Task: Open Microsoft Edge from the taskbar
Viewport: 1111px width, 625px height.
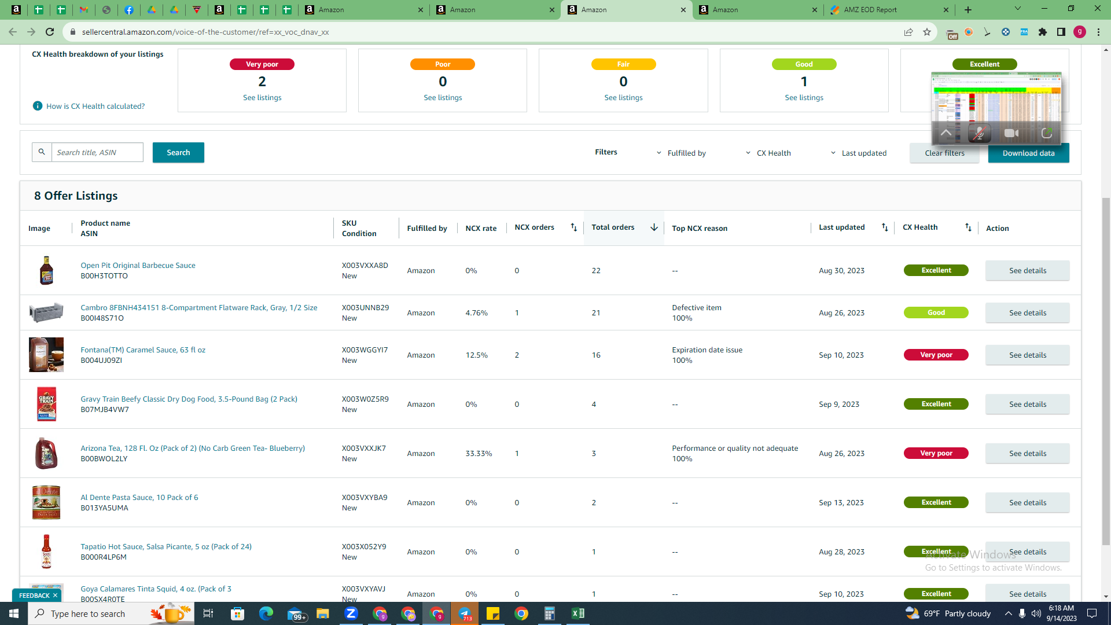Action: pyautogui.click(x=266, y=613)
